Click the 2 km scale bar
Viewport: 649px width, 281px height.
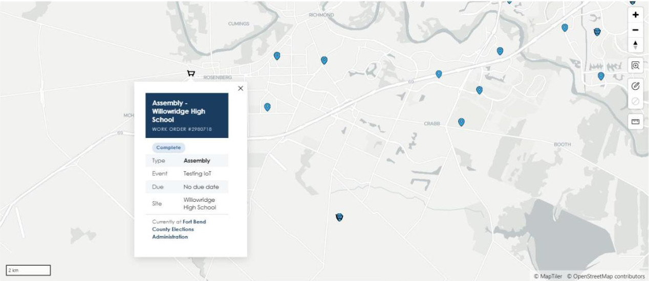(x=28, y=270)
